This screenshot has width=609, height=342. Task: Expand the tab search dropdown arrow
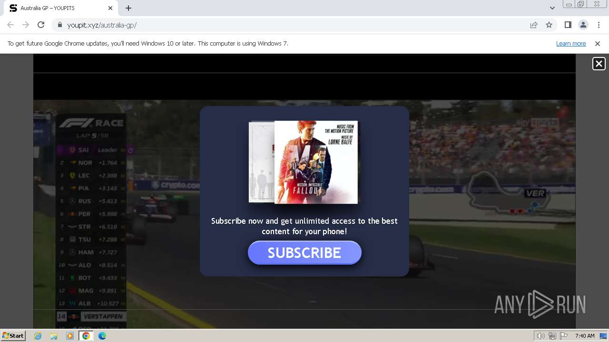pyautogui.click(x=552, y=8)
